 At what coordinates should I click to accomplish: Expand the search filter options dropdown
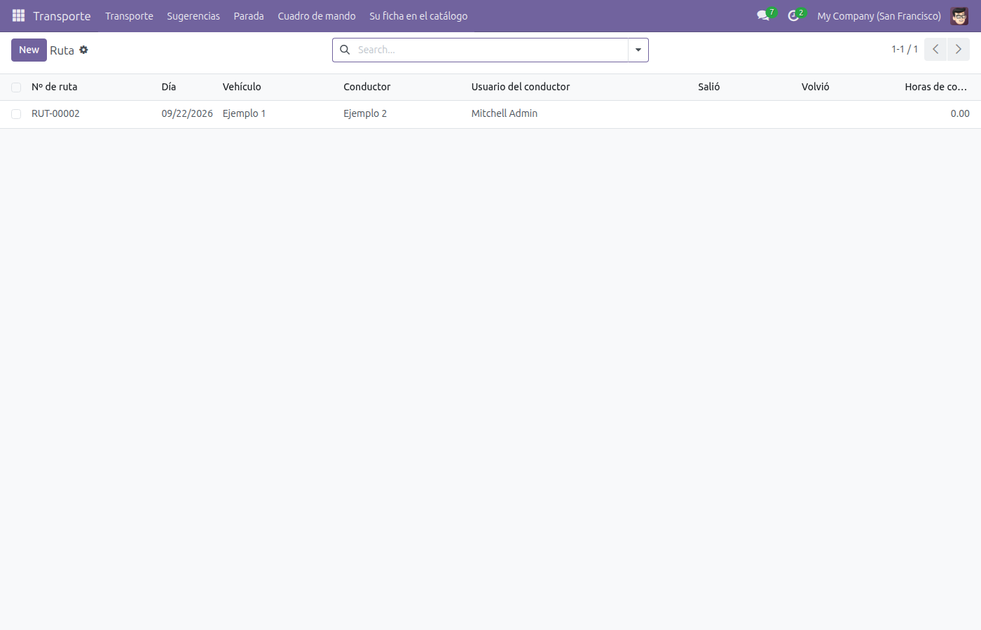[x=638, y=50]
